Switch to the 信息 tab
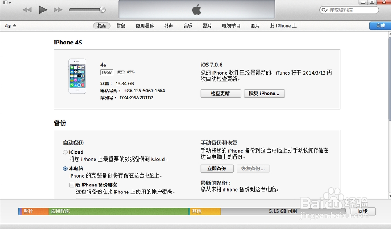 [121, 26]
